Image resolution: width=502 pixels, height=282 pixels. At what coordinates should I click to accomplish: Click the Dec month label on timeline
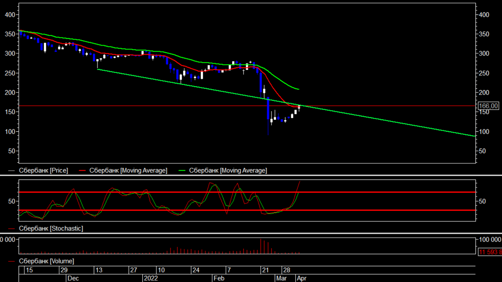(x=73, y=278)
